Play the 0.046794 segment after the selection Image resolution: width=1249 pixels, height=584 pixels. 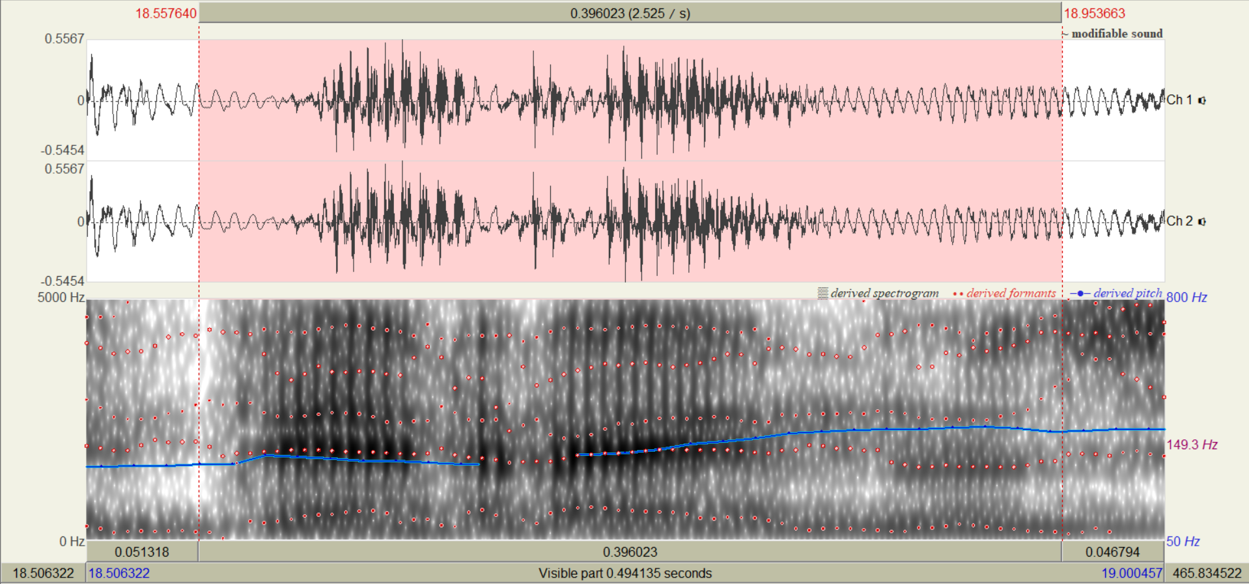click(x=1112, y=552)
